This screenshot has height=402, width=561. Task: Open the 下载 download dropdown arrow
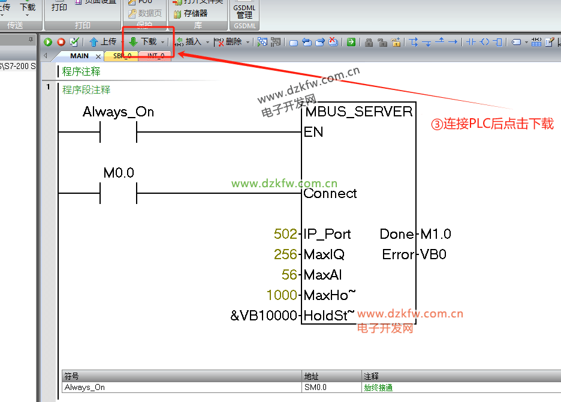pyautogui.click(x=162, y=42)
